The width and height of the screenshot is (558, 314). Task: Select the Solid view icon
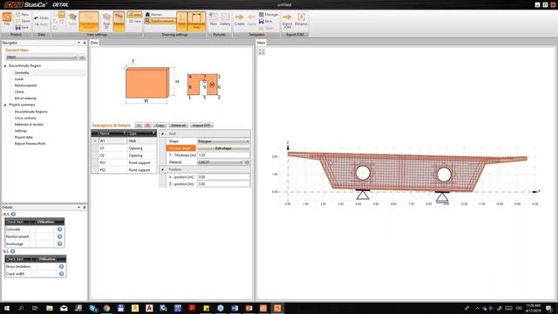[72, 19]
